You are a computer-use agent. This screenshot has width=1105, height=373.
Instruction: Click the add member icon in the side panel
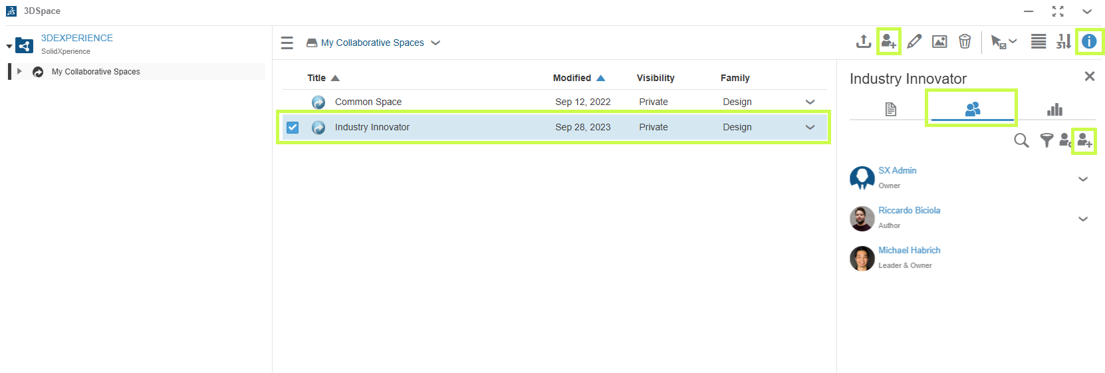point(1084,140)
